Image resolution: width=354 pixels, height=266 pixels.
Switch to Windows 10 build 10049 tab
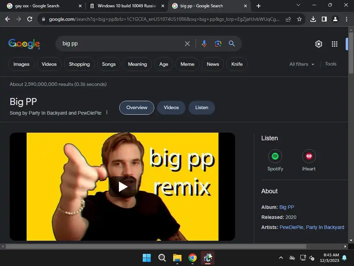tap(127, 6)
